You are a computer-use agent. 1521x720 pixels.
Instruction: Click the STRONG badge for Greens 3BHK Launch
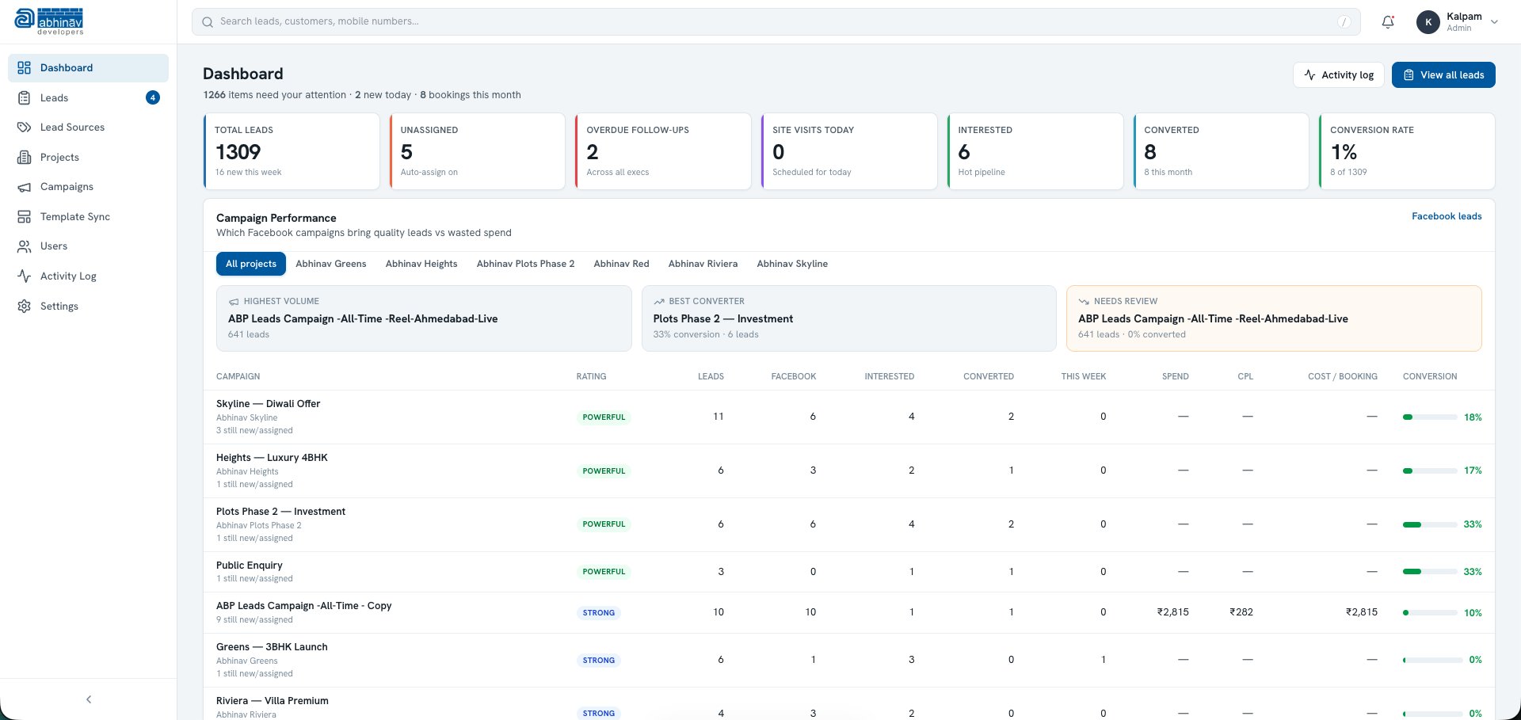(x=599, y=660)
